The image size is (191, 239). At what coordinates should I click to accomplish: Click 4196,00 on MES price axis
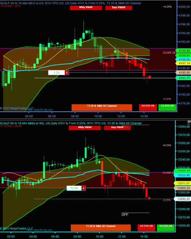click(x=184, y=24)
